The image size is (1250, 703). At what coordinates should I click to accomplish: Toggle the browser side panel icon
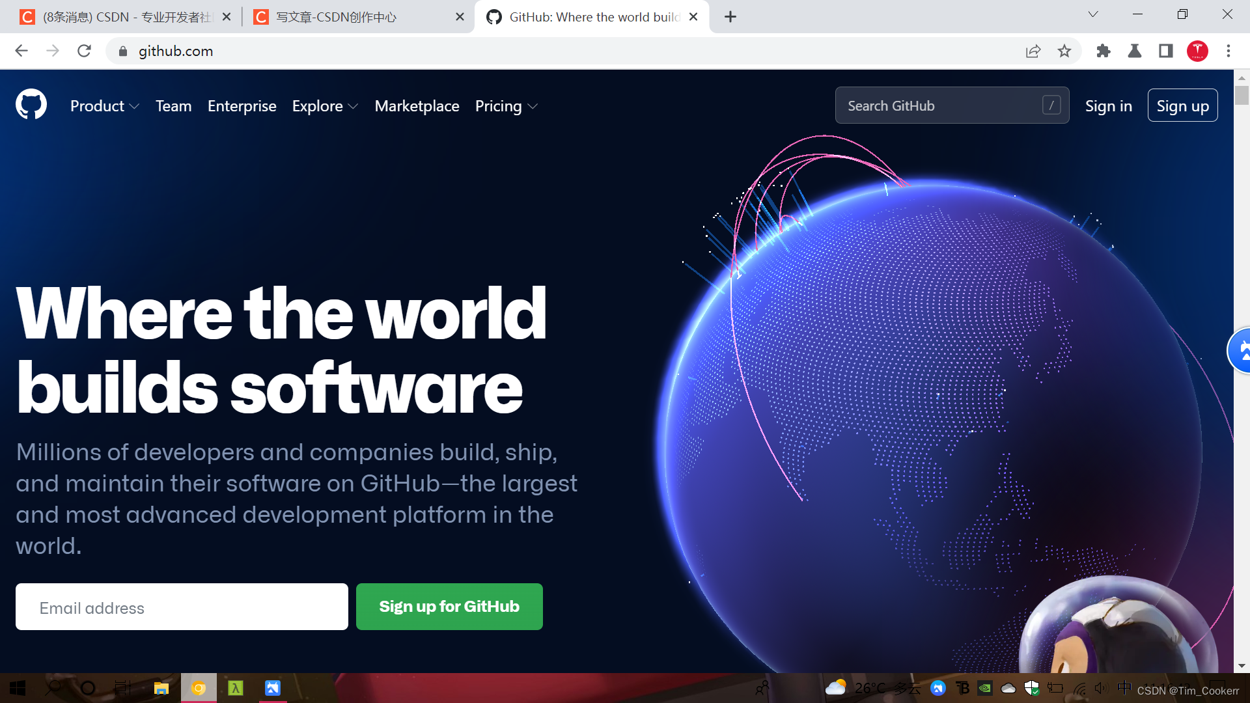point(1165,51)
